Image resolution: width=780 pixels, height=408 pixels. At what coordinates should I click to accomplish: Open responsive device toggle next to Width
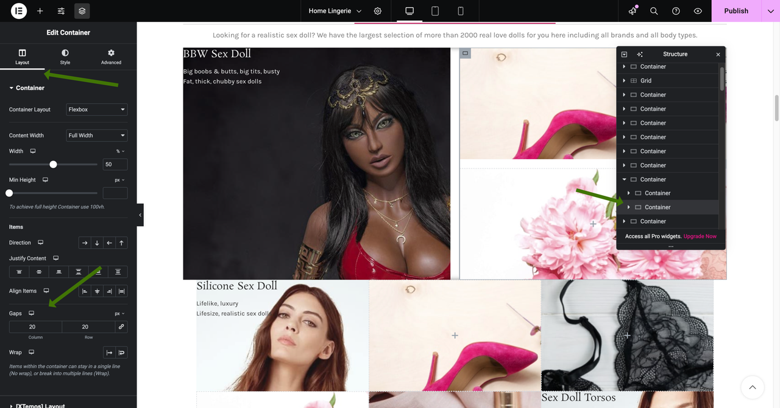point(33,151)
